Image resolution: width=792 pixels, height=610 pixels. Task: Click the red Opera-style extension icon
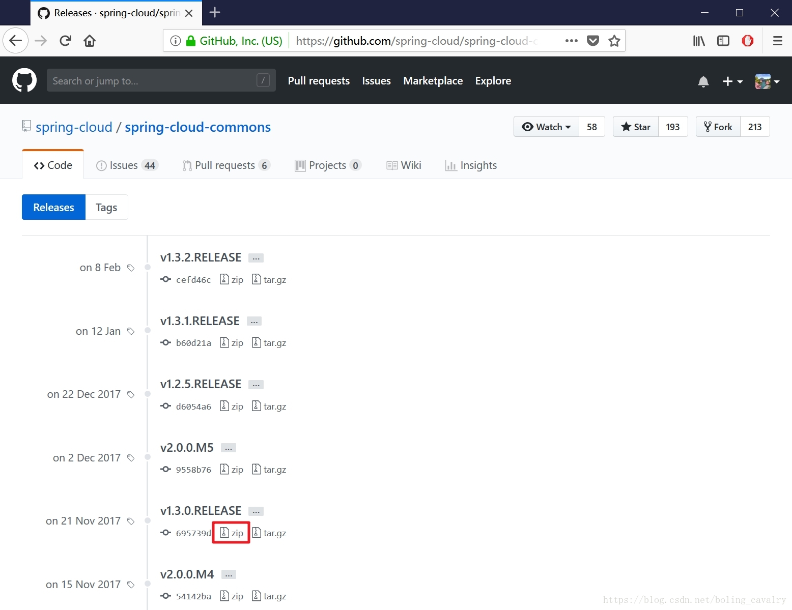click(748, 41)
